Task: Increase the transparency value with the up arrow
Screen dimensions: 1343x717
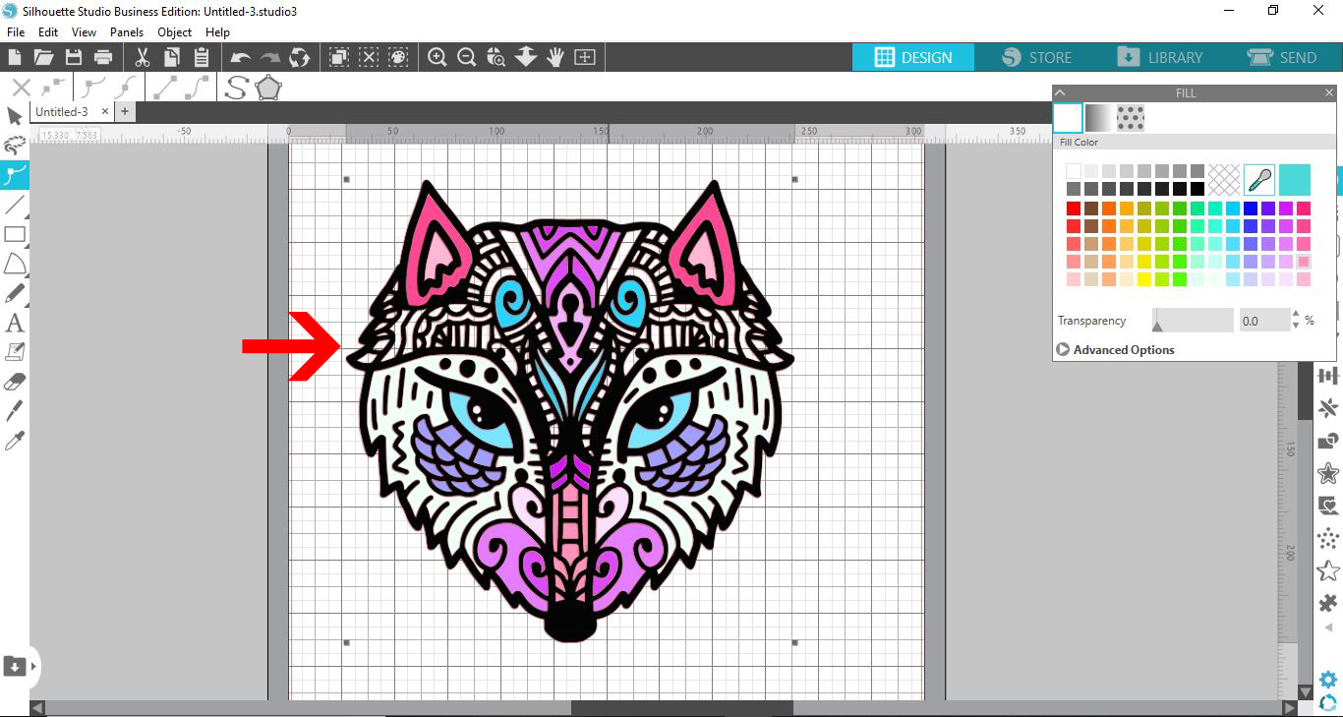Action: pos(1296,315)
